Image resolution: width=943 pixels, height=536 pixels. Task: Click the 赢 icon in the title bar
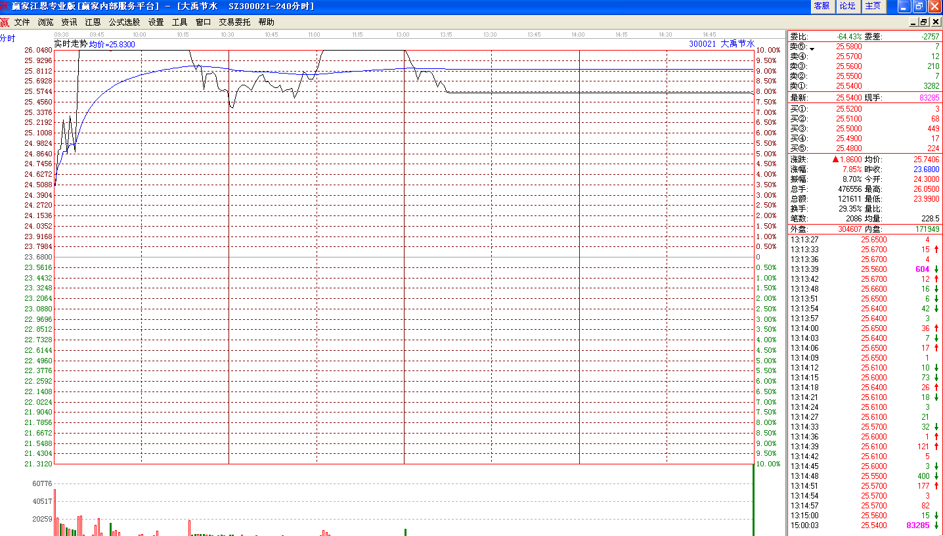coord(5,6)
